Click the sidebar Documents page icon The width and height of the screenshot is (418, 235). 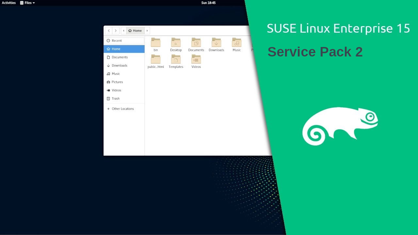tap(108, 57)
